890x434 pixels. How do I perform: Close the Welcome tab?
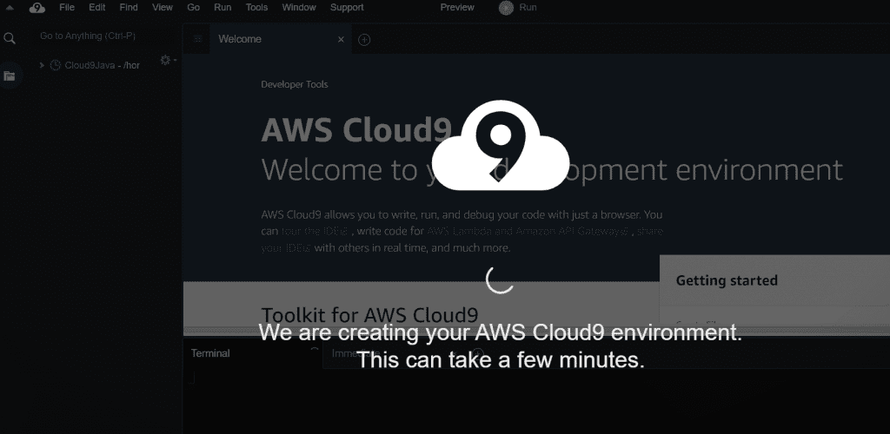click(x=341, y=39)
